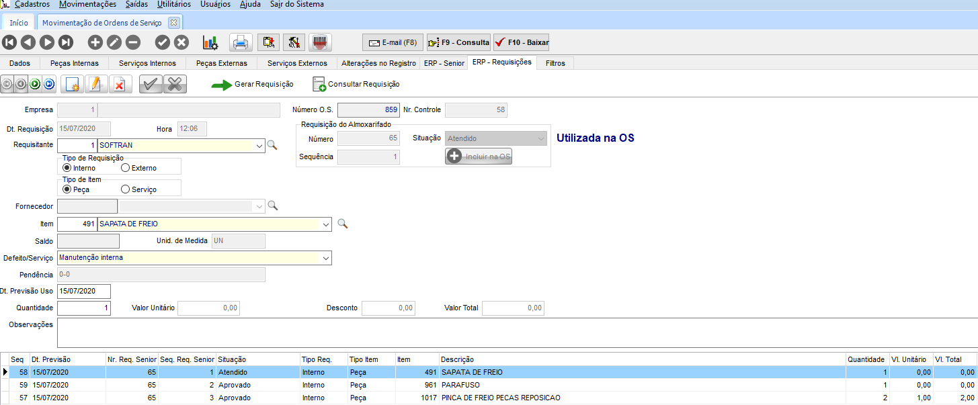978x405 pixels.
Task: Delete requisition with red X document icon
Action: pos(119,84)
